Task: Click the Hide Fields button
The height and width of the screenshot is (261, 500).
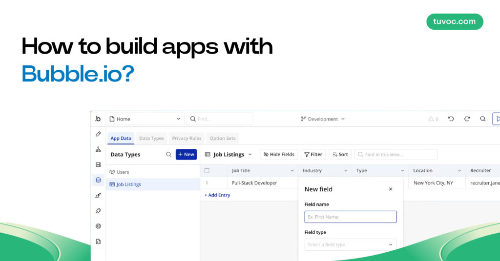Action: pyautogui.click(x=279, y=154)
